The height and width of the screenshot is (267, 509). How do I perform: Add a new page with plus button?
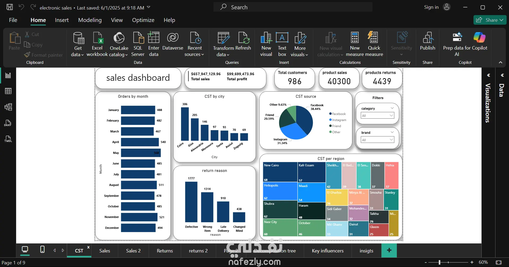point(389,250)
